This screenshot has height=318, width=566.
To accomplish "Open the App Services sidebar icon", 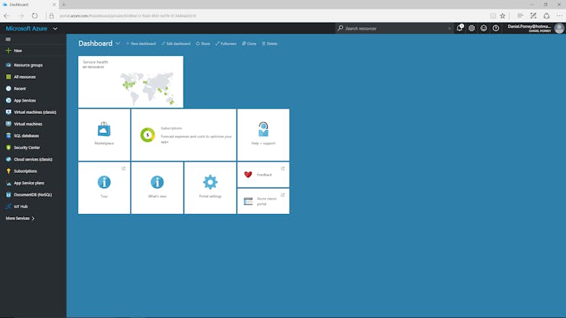I will [8, 100].
